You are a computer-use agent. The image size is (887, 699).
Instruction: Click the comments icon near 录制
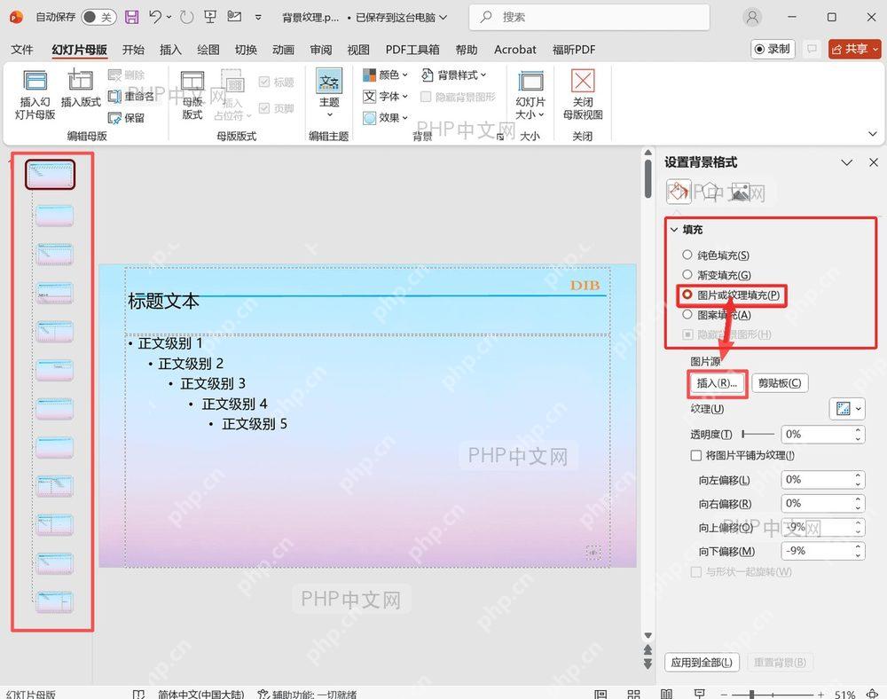(x=812, y=49)
